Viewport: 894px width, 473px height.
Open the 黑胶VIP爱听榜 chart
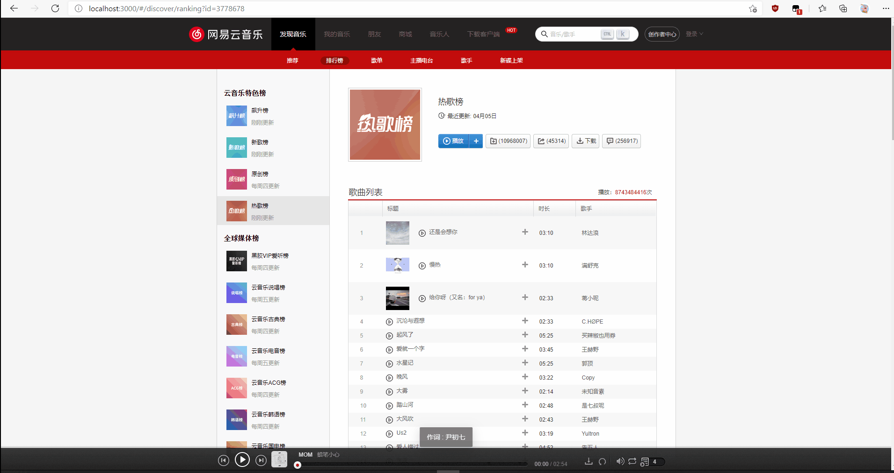[x=273, y=261]
